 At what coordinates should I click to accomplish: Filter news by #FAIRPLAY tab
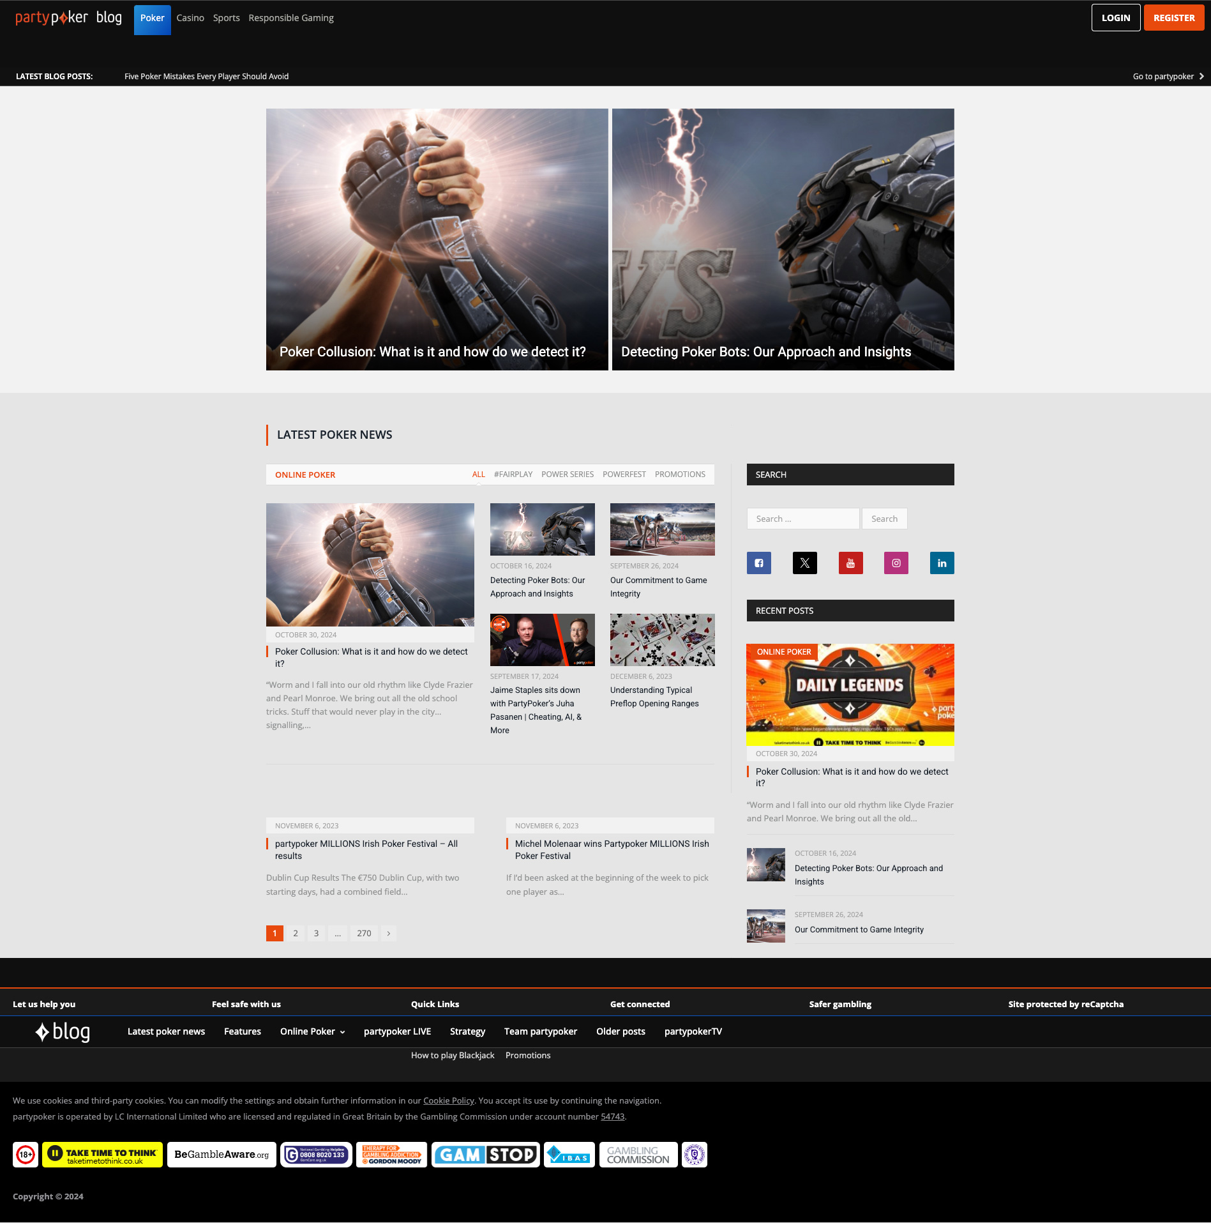513,474
